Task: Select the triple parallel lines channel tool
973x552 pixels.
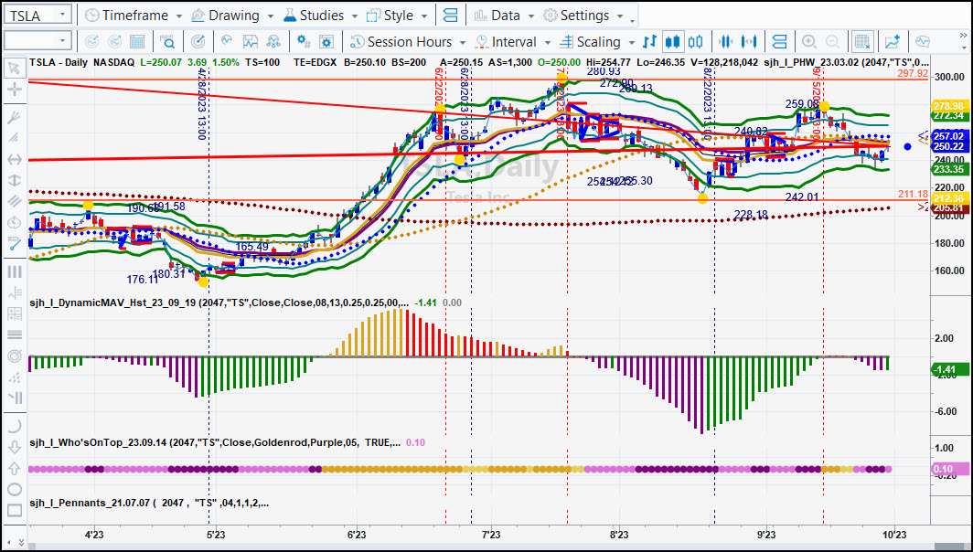Action: [x=15, y=201]
